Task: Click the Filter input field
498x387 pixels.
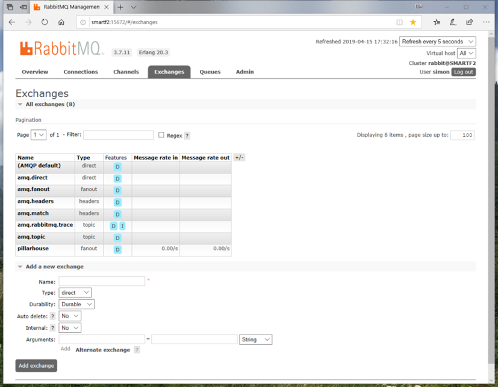Action: 119,135
